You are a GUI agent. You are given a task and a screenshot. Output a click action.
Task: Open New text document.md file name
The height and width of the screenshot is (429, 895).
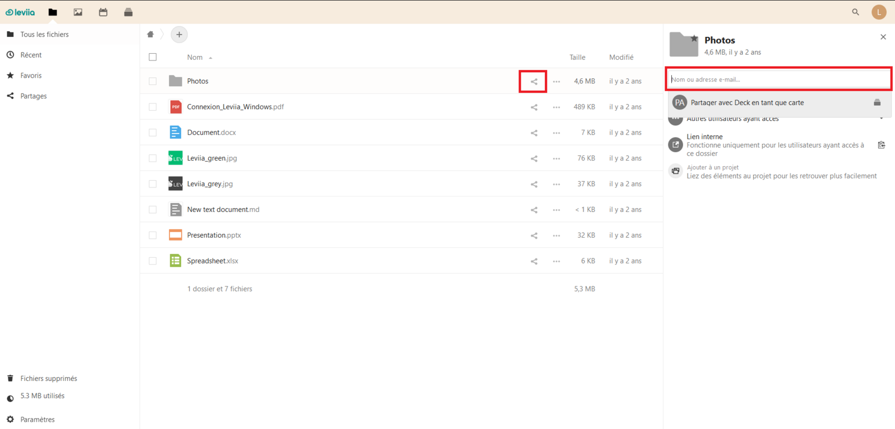pos(223,210)
